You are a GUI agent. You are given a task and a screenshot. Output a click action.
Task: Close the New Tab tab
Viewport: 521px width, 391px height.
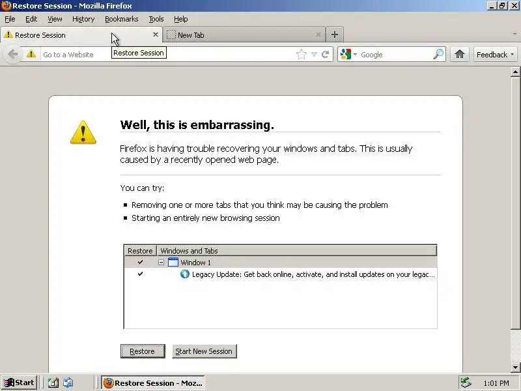point(318,35)
